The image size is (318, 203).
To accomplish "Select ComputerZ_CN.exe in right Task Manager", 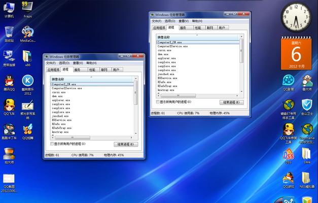I will [198, 43].
